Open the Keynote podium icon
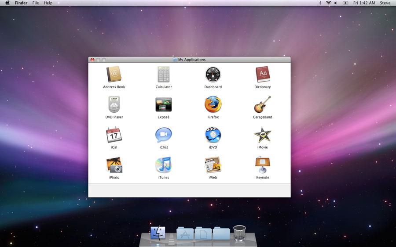This screenshot has width=396, height=247. [263, 165]
